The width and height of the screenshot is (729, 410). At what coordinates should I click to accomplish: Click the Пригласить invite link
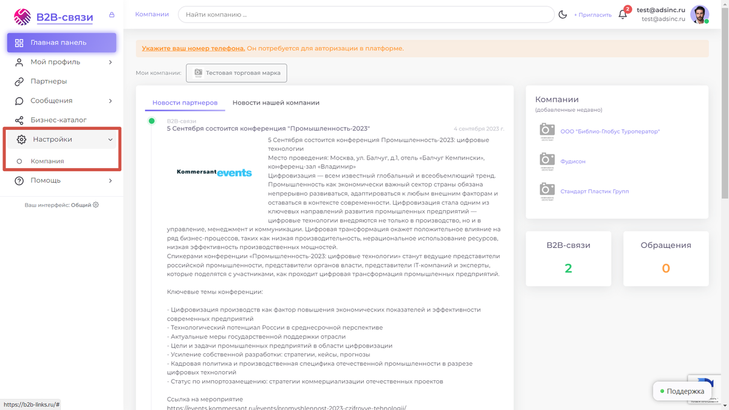coord(593,15)
